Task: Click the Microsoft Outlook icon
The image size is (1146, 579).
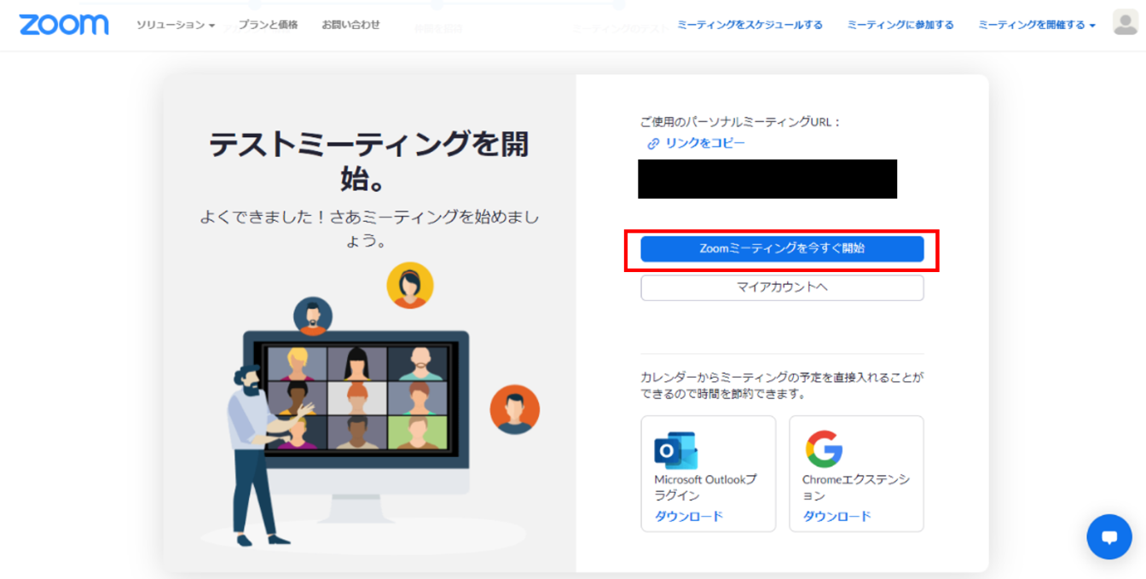Action: 675,450
